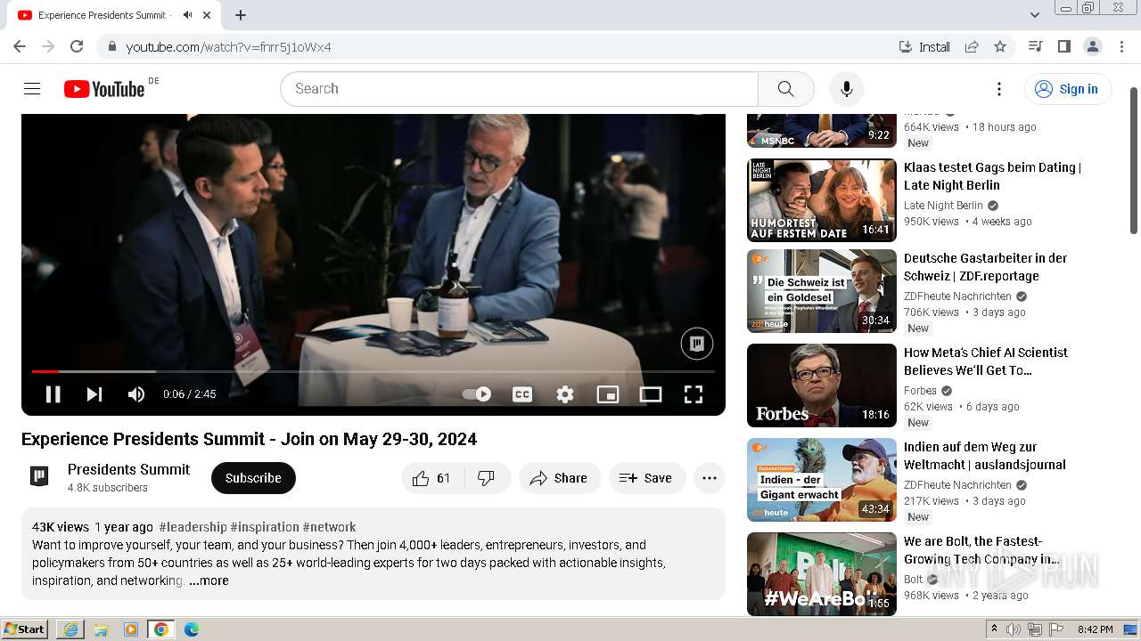Open the Forbes Meta AI Scientist thumbnail
The height and width of the screenshot is (641, 1141).
[822, 385]
